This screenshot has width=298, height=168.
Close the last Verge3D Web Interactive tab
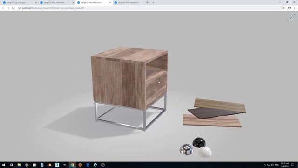[x=147, y=3]
